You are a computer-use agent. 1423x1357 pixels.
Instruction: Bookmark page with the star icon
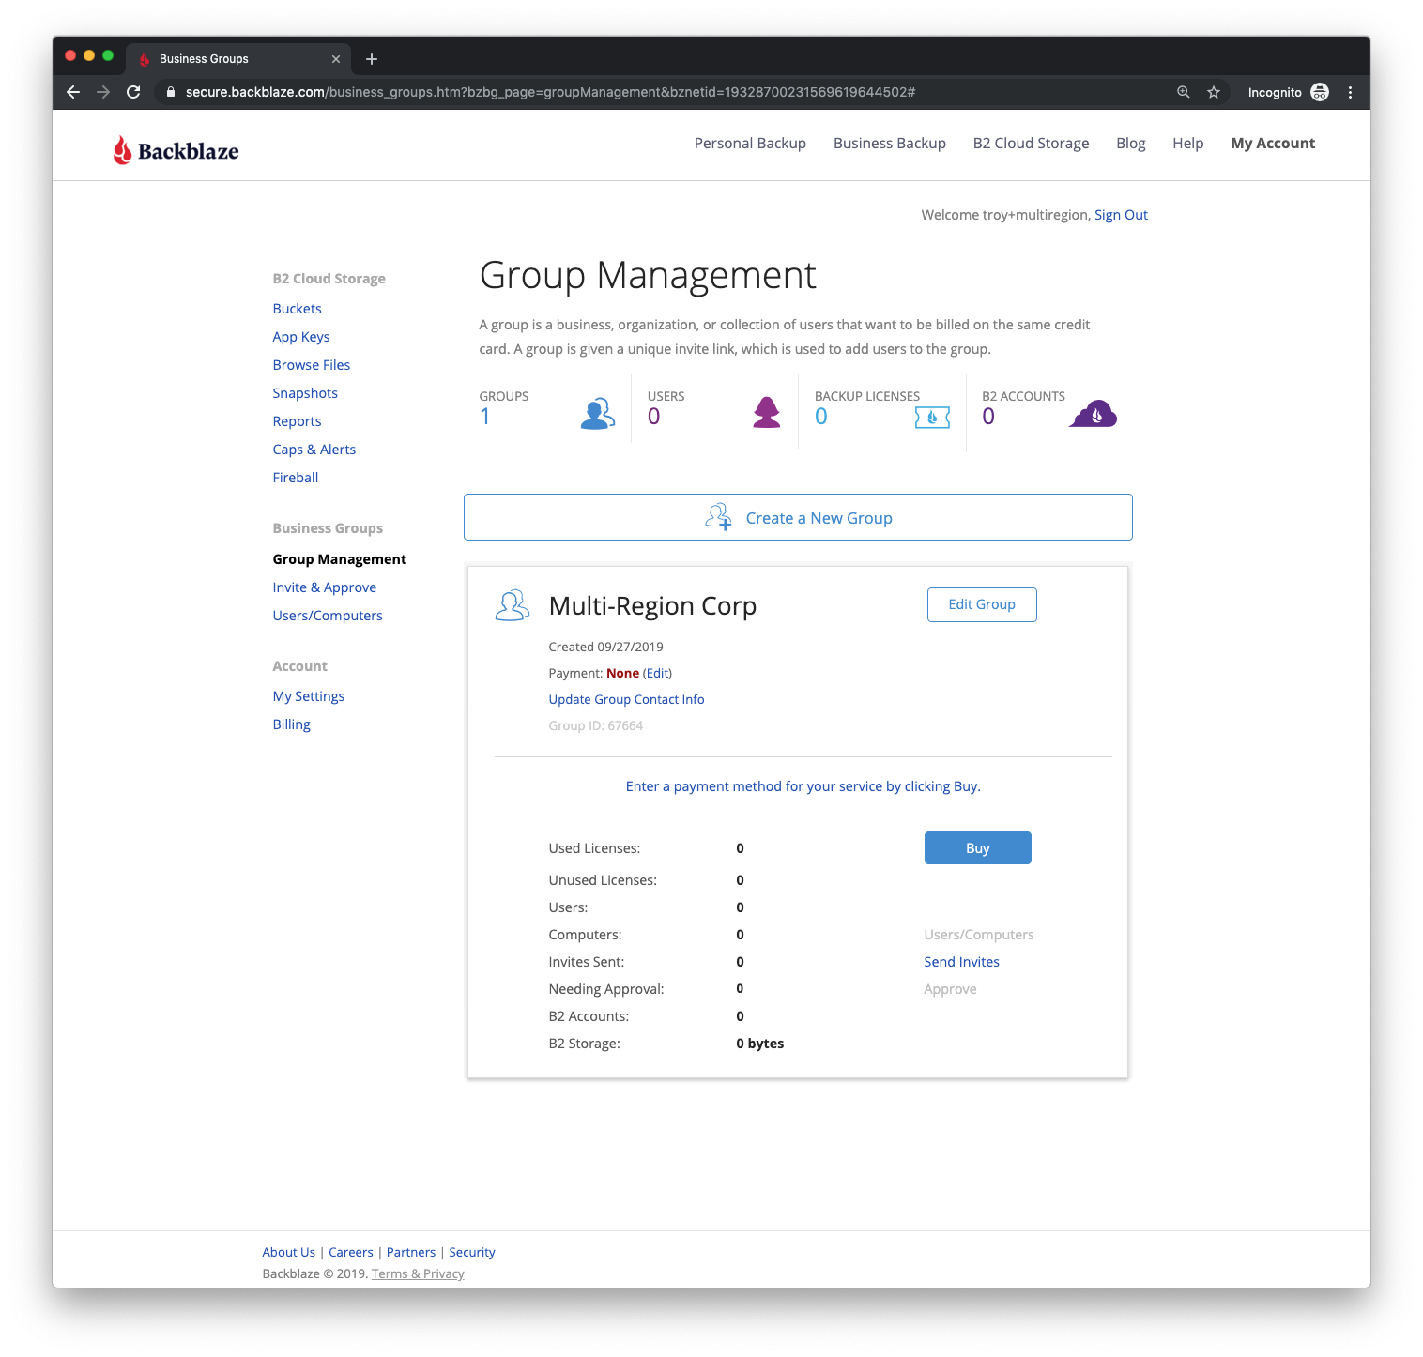click(x=1214, y=92)
